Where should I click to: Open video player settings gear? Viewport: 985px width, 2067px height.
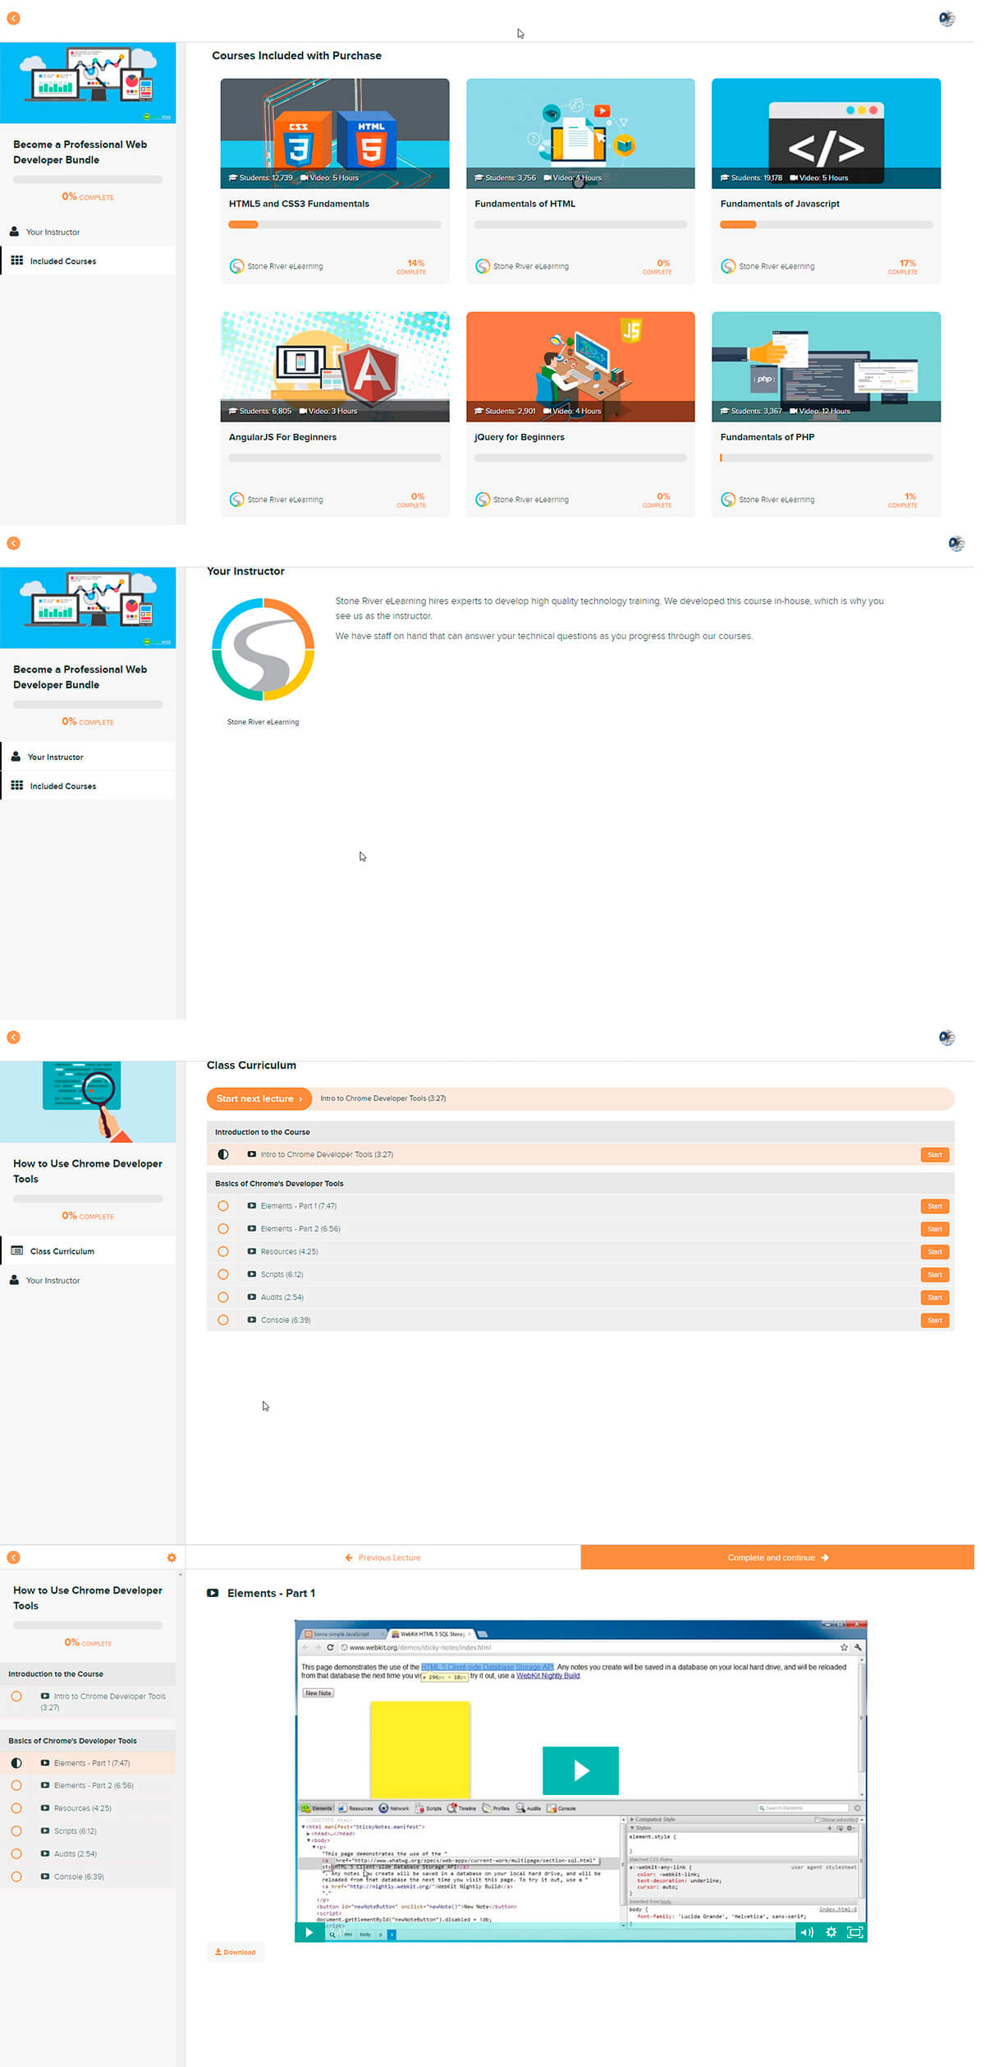pyautogui.click(x=831, y=1932)
